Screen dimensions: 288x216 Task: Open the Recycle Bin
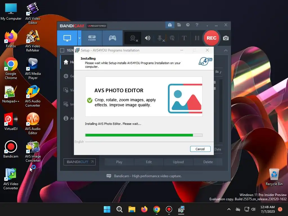point(274,177)
